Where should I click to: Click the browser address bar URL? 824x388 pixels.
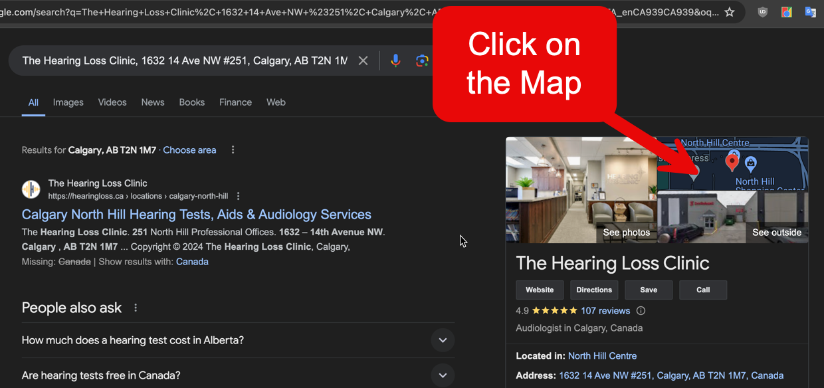point(359,12)
